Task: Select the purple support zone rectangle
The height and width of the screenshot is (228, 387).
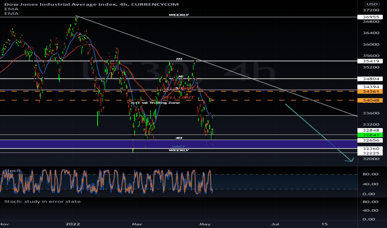Action: [x=179, y=144]
